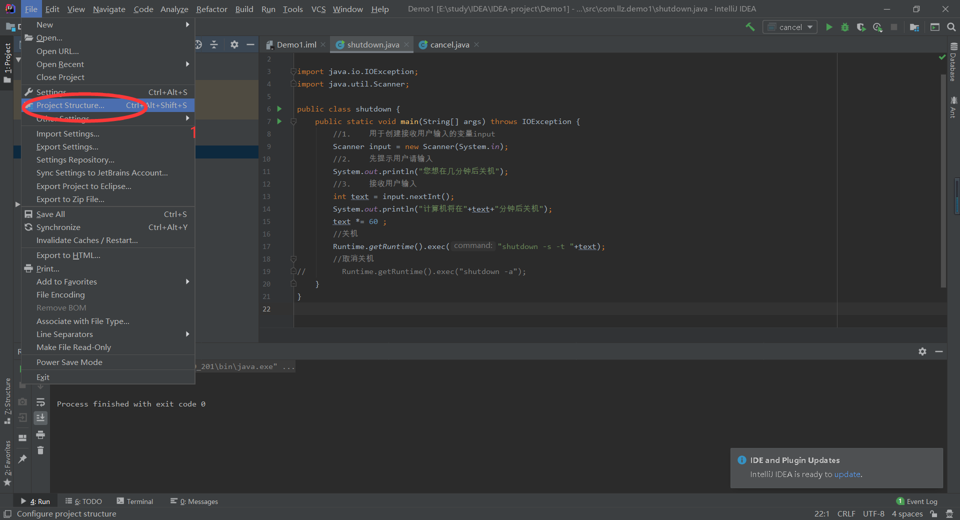Open the 4 spaces indent selector in the status bar
Viewport: 960px width, 520px height.
click(907, 513)
